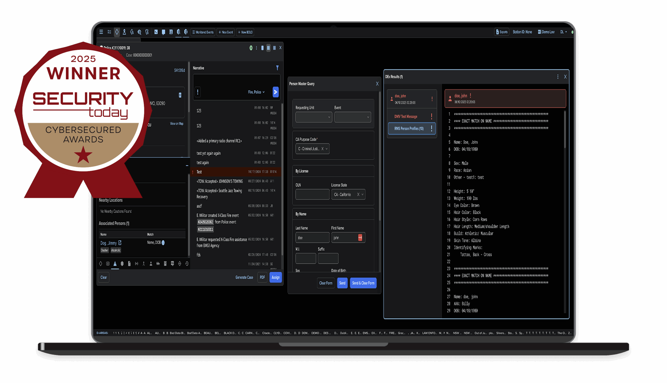667x383 pixels.
Task: Open the shield search tool
Action: pos(147,32)
